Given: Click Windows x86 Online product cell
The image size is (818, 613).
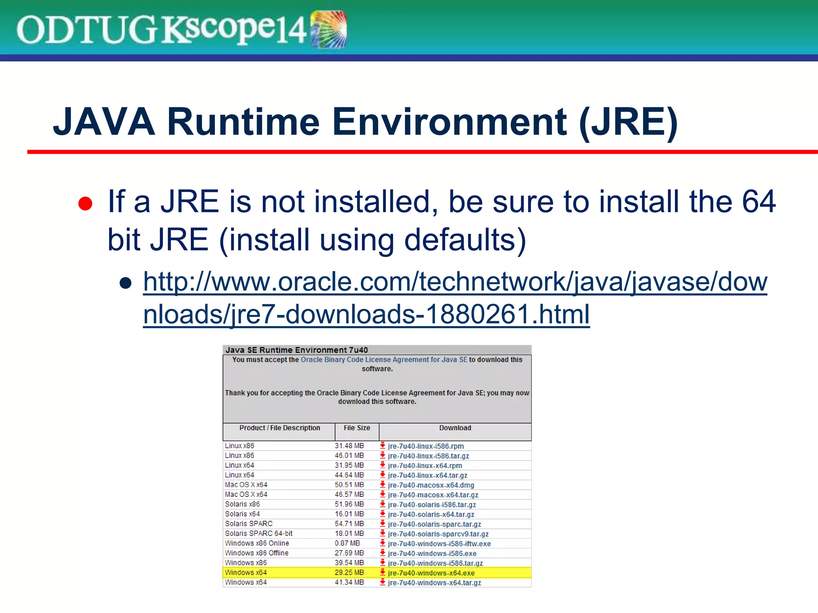Looking at the screenshot, I should [x=257, y=543].
